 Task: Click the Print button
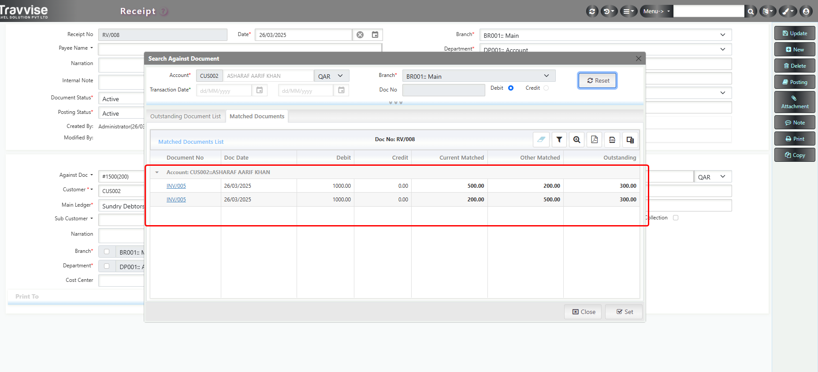coord(795,139)
